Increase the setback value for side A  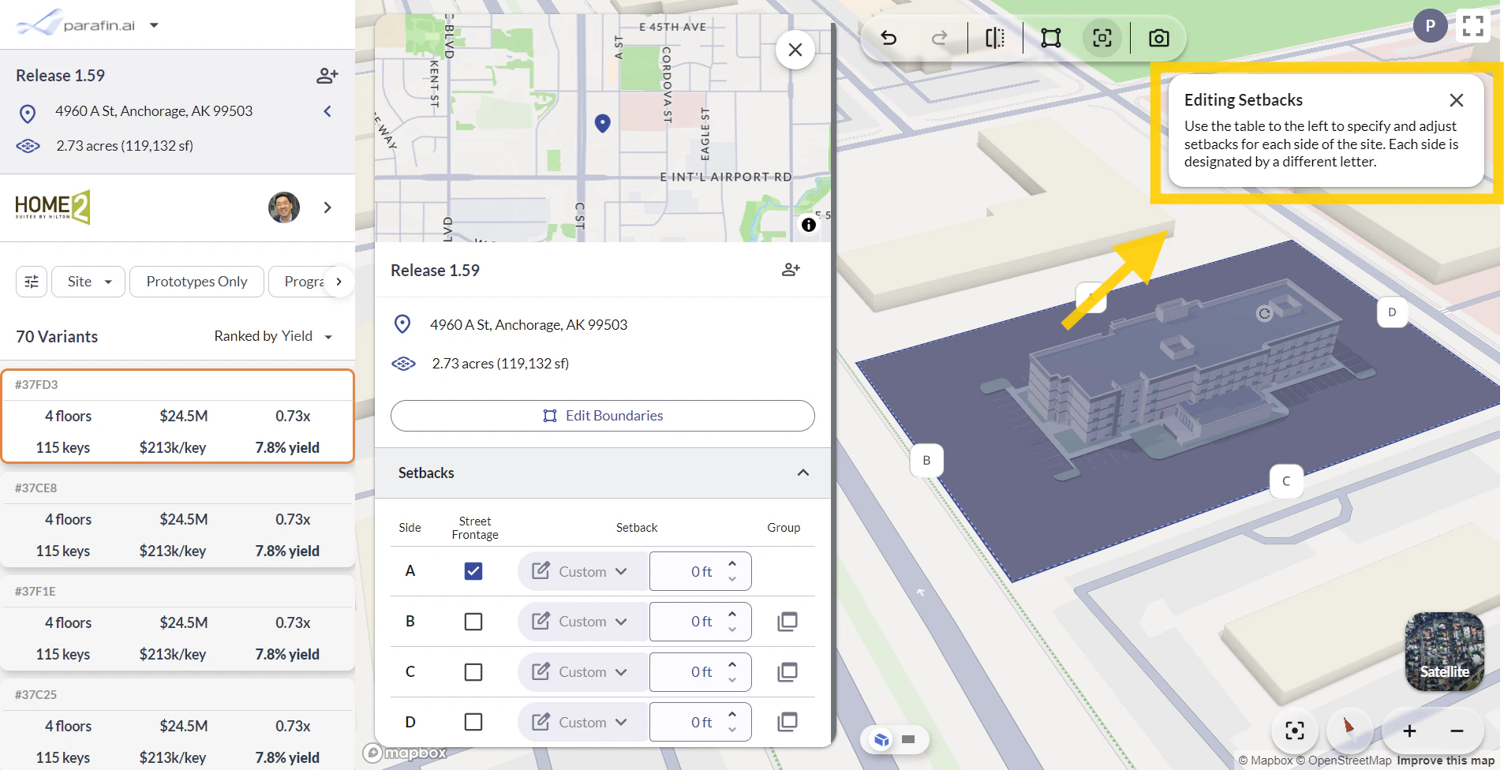[732, 563]
